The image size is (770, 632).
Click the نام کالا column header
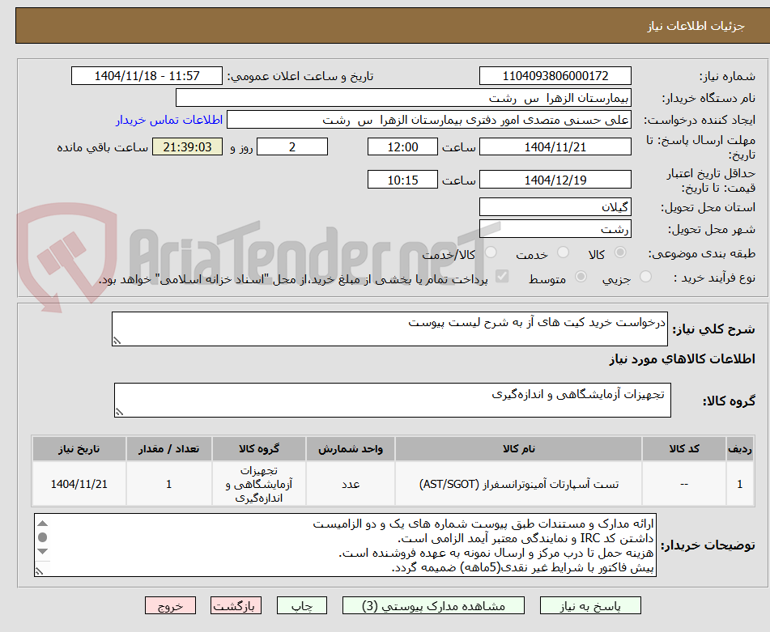coord(518,449)
